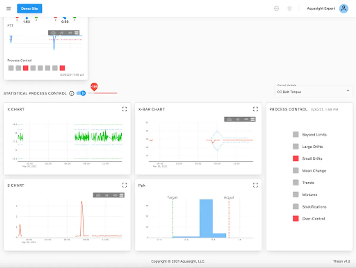Click the red slider marker handle
This screenshot has width=356, height=268.
tap(94, 87)
